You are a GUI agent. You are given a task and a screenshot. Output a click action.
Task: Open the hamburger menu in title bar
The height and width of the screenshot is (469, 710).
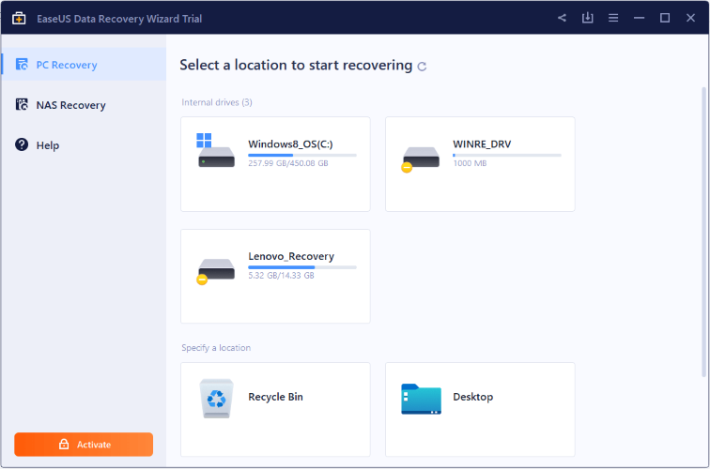[613, 18]
